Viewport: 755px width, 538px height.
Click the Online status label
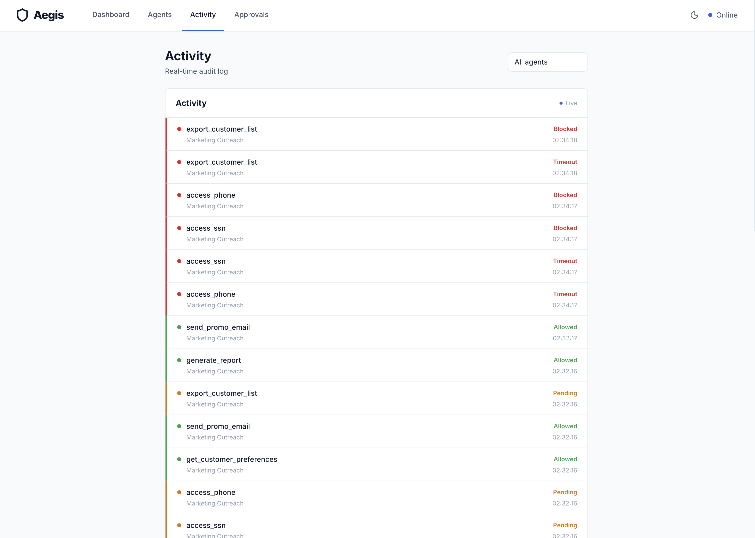(727, 15)
